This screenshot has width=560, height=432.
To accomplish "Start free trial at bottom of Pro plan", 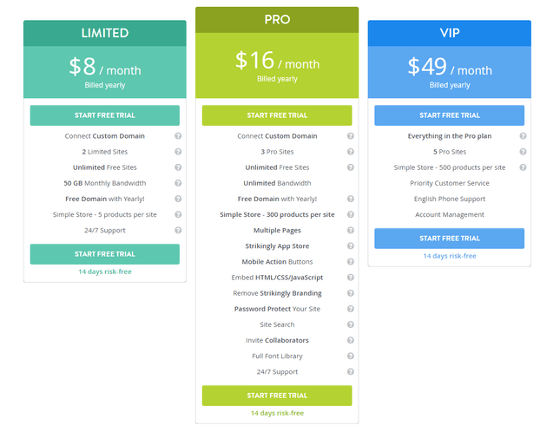I will click(x=277, y=396).
